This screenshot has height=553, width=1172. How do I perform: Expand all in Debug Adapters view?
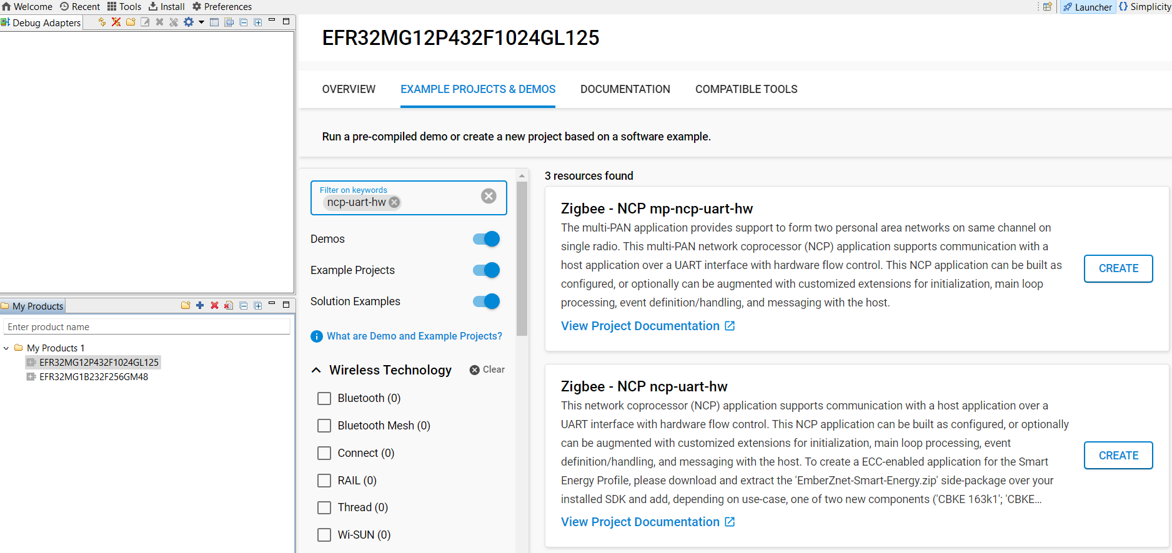pyautogui.click(x=257, y=22)
